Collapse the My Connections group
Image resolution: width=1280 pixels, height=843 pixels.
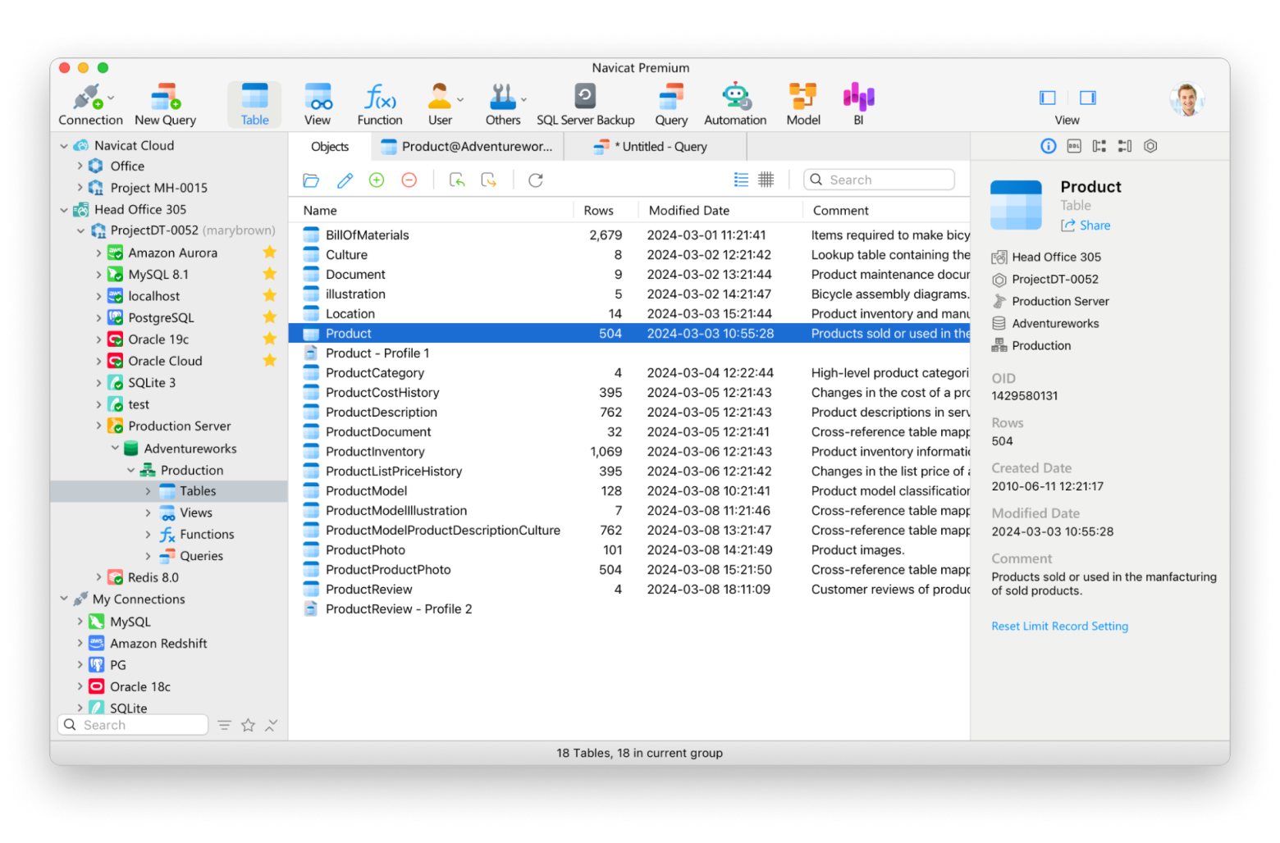tap(64, 599)
